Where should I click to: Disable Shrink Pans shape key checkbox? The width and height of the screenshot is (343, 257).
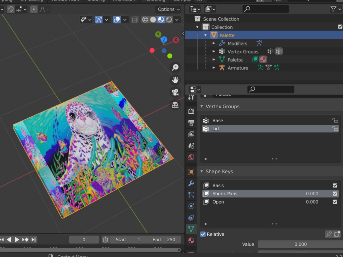pos(335,194)
